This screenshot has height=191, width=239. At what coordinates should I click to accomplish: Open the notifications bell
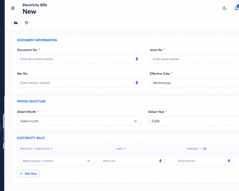237,8
